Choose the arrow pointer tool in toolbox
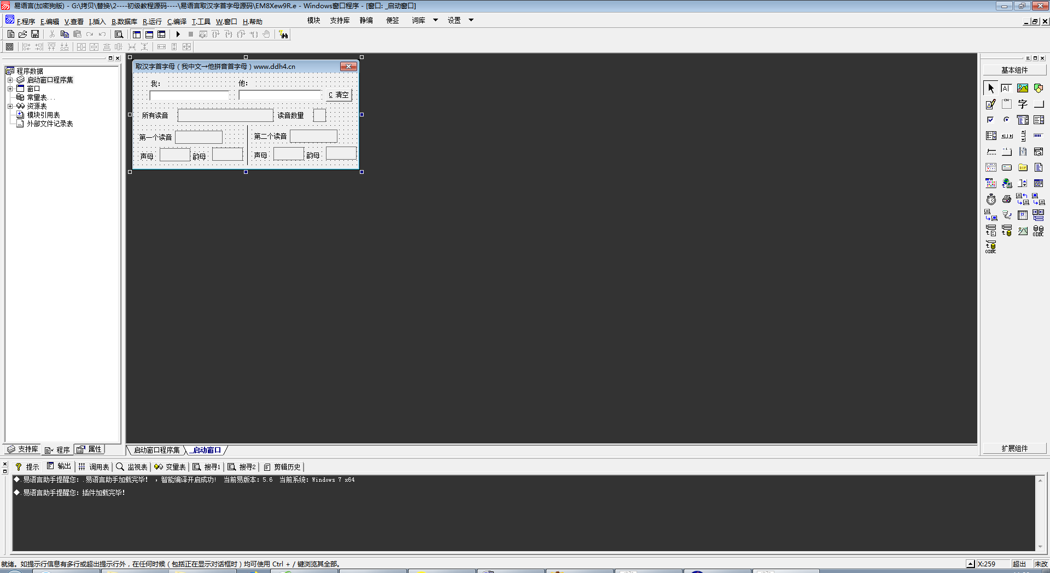This screenshot has height=573, width=1050. click(990, 88)
